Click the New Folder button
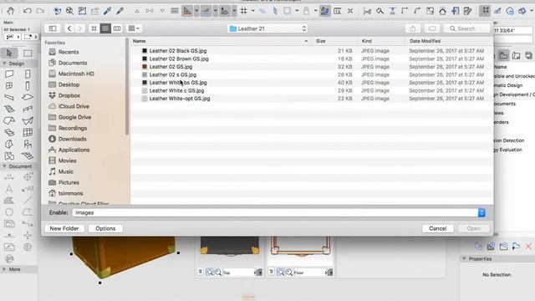This screenshot has height=301, width=535. [64, 228]
